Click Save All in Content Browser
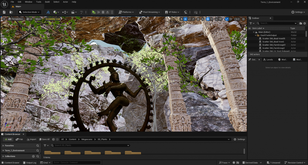This screenshot has height=165, width=308. coord(45,139)
